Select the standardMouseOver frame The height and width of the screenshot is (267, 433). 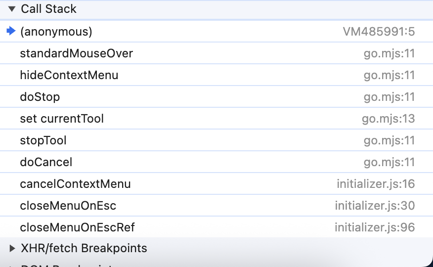tap(76, 53)
